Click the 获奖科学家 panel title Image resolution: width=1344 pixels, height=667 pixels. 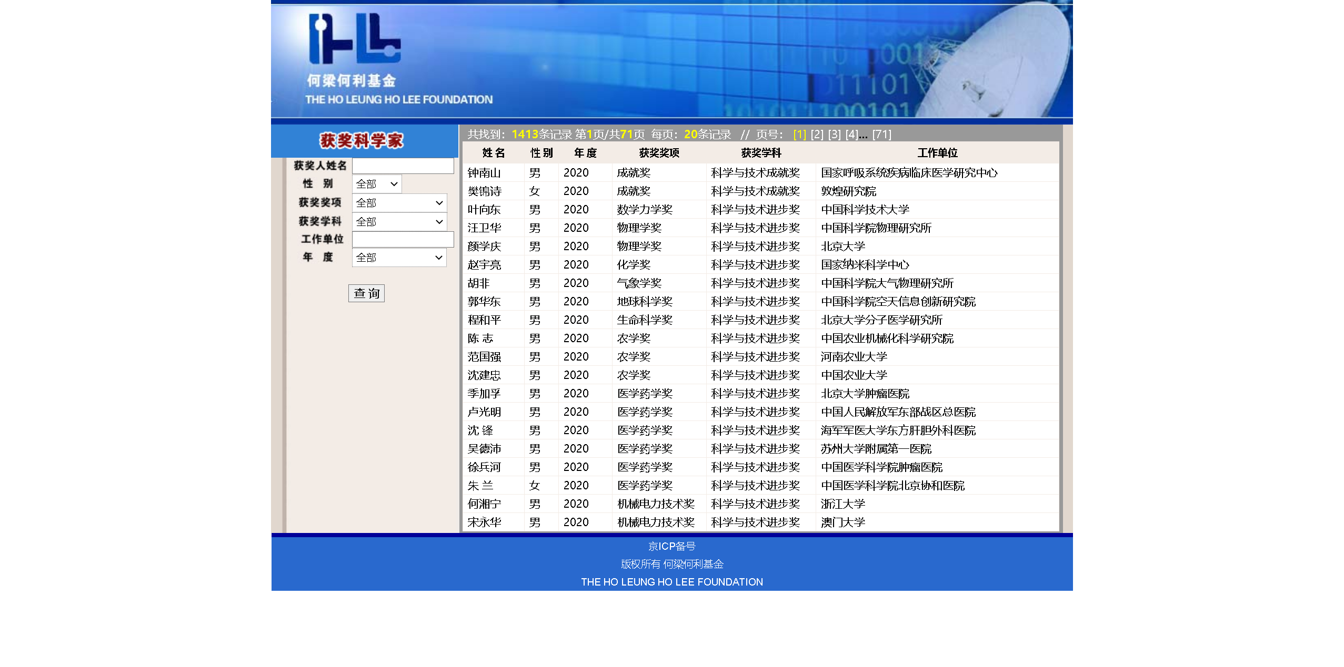coord(362,140)
